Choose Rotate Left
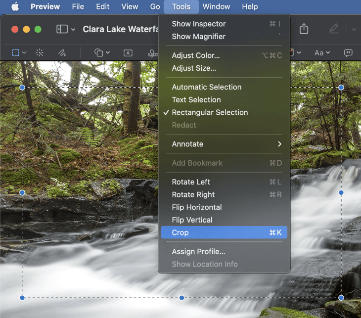The image size is (361, 318). click(x=224, y=182)
